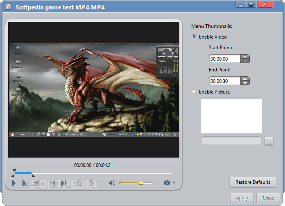
Task: Click the End Point time field
Action: [225, 81]
